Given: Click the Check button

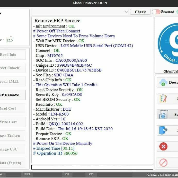Looking at the screenshot, I should coord(140,12).
